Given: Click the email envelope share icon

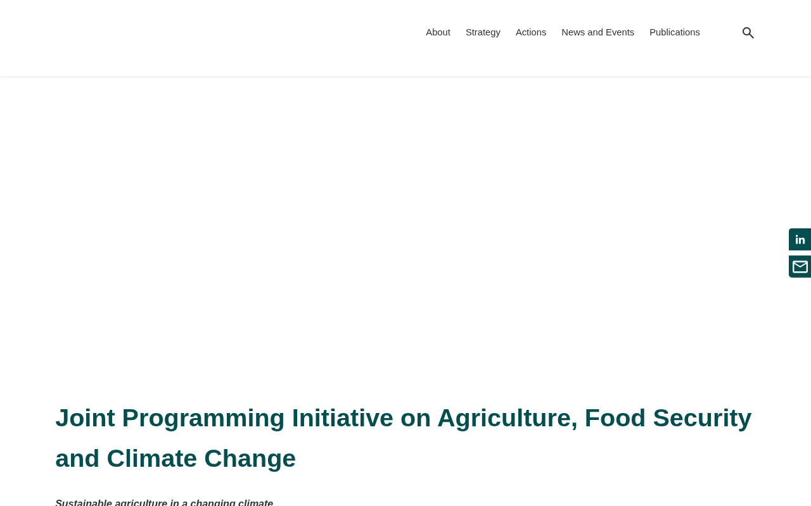Looking at the screenshot, I should pyautogui.click(x=800, y=267).
